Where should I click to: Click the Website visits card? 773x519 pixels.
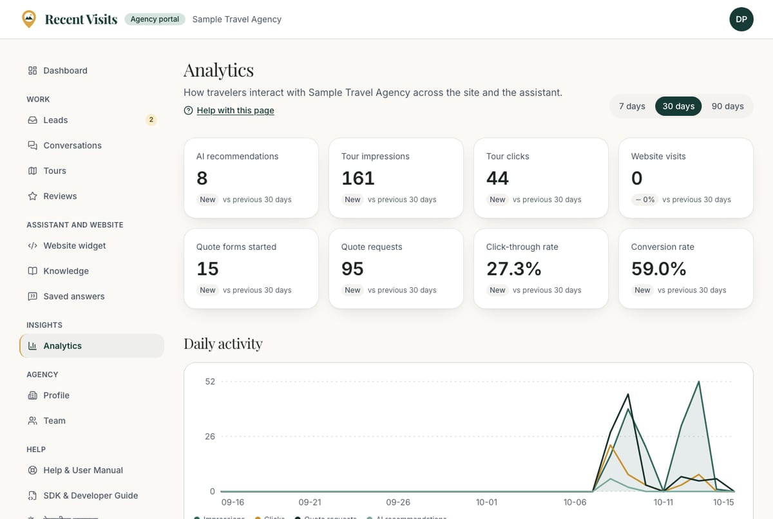click(686, 178)
